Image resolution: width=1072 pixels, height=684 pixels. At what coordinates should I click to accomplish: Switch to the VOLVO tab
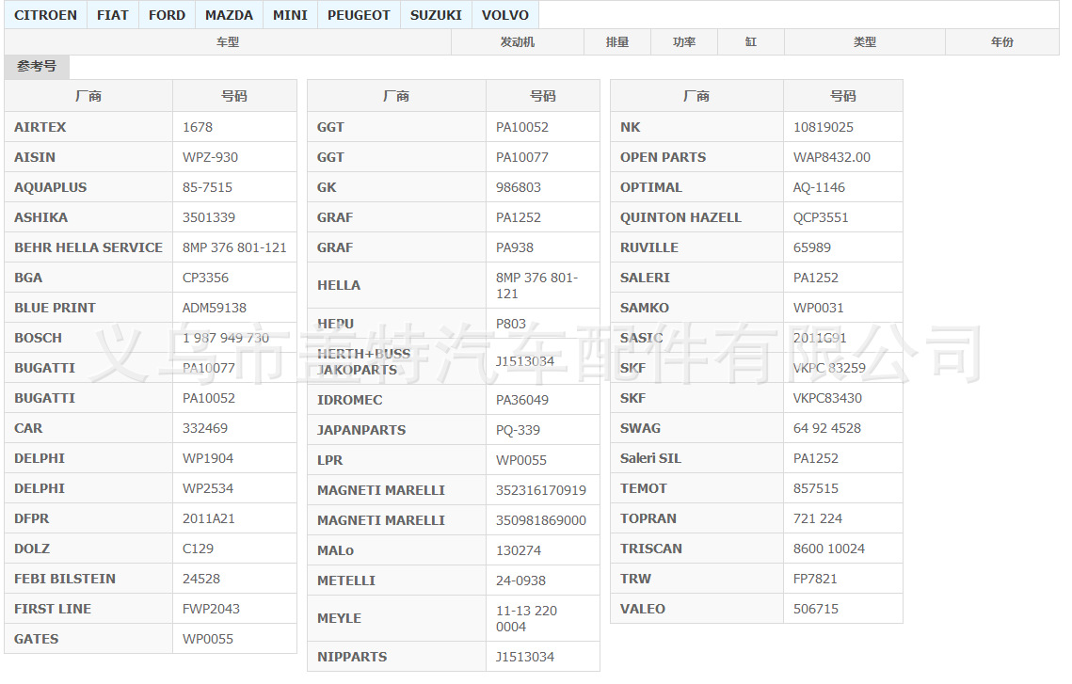(505, 15)
